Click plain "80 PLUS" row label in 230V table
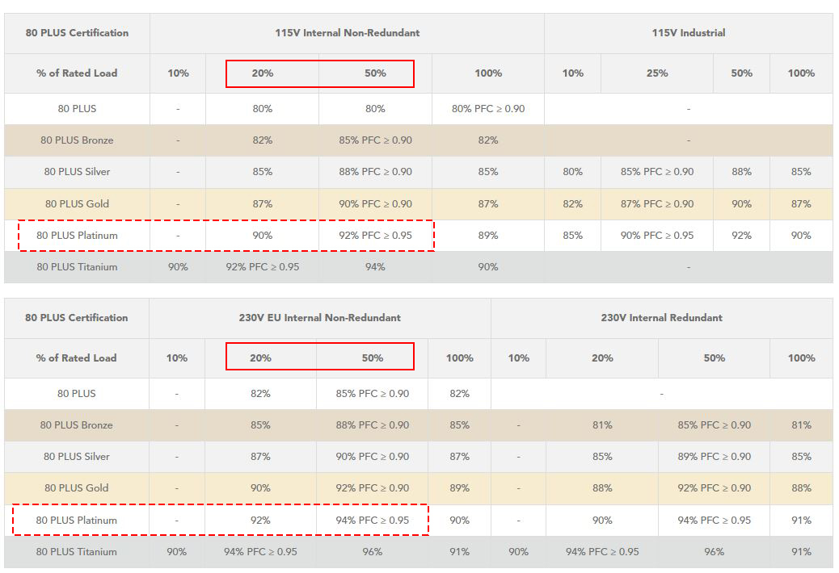This screenshot has width=839, height=573. coord(77,394)
